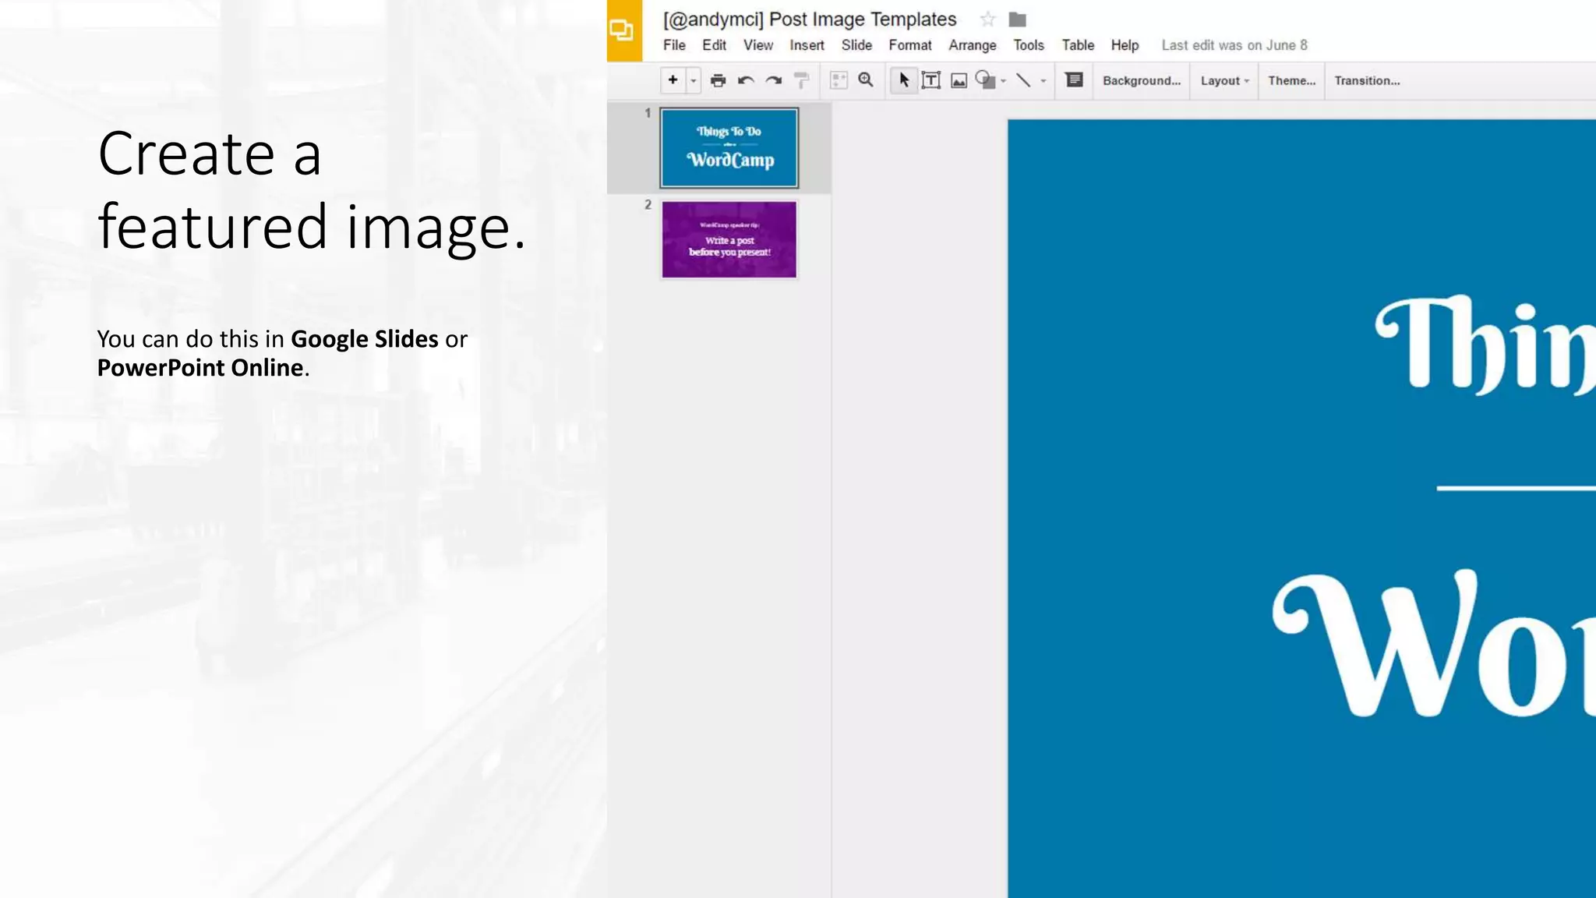The height and width of the screenshot is (898, 1596).
Task: Open the Table menu
Action: coord(1078,45)
